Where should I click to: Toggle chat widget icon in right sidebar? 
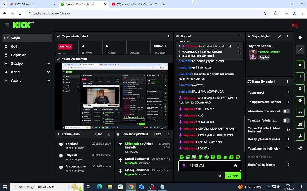coord(300,101)
